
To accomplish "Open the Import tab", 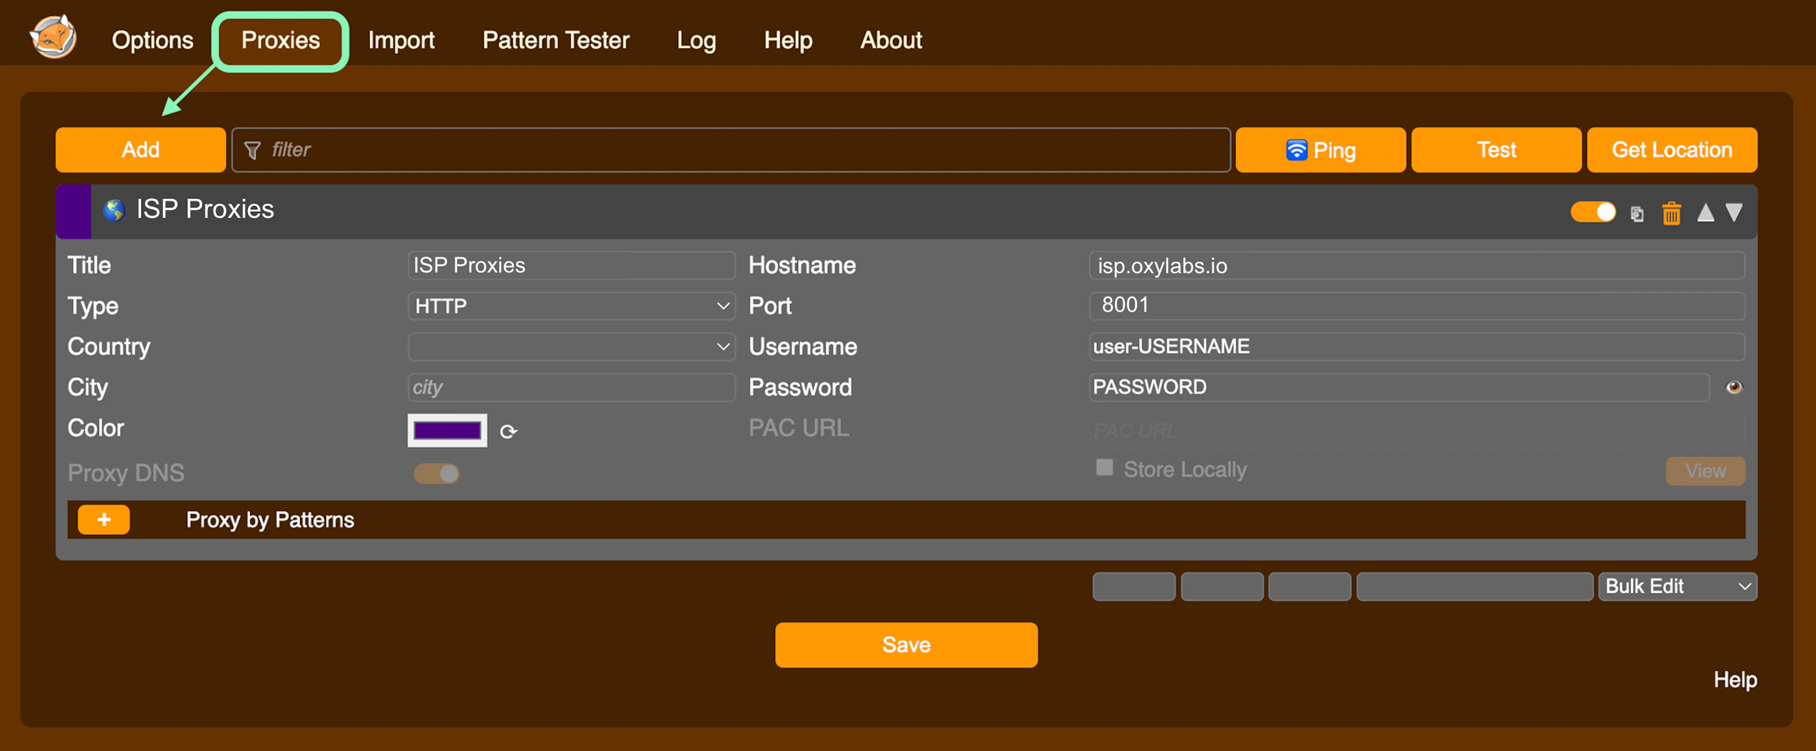I will tap(401, 40).
